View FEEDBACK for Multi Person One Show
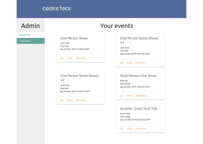The height and width of the screenshot is (144, 203). (x=141, y=96)
